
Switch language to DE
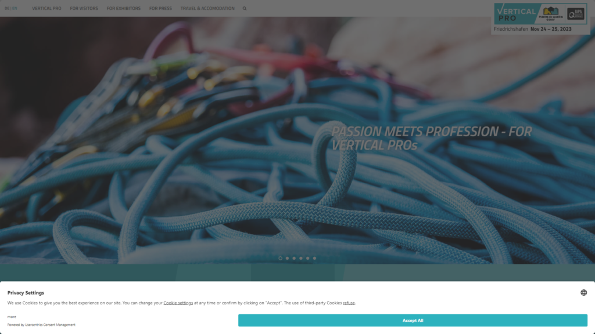[7, 9]
